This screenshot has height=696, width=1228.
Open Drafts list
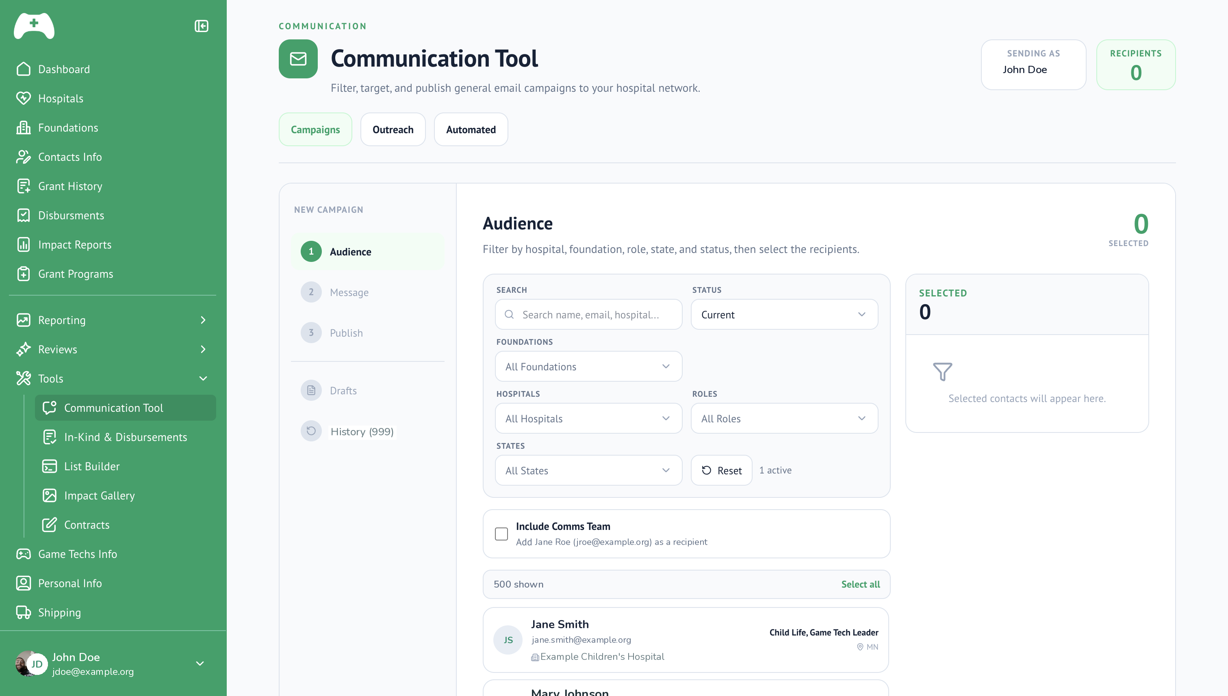coord(367,391)
